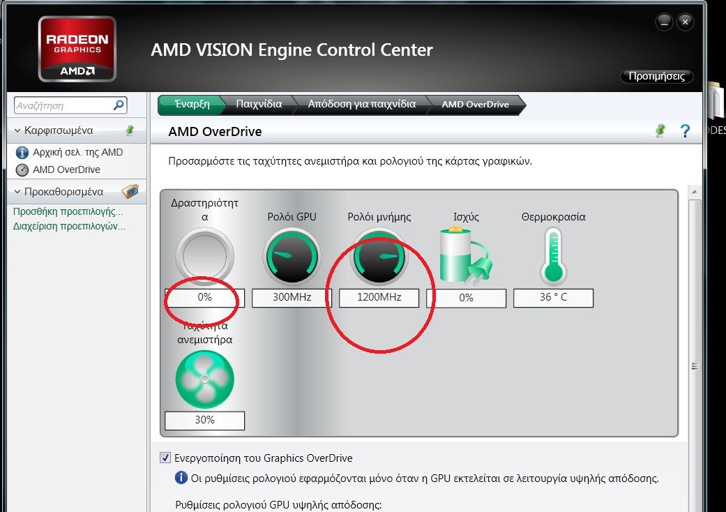
Task: Click the 300MHz GPU clock value
Action: click(292, 298)
